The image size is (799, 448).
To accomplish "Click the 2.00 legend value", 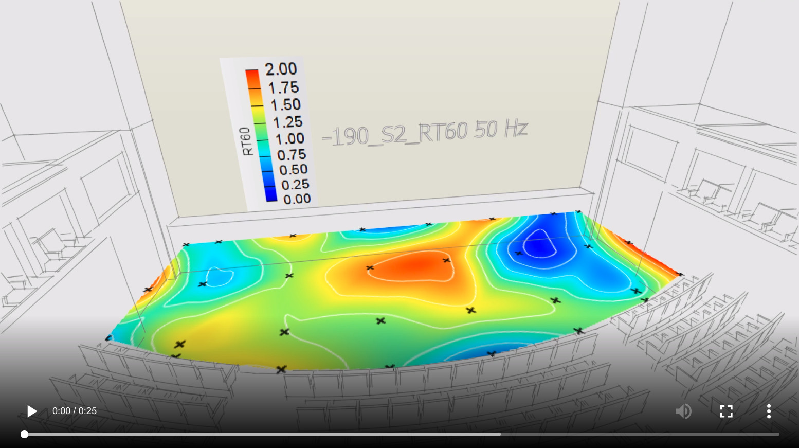I will [281, 69].
